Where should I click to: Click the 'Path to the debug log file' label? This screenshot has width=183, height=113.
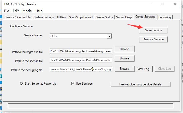coord(27,70)
